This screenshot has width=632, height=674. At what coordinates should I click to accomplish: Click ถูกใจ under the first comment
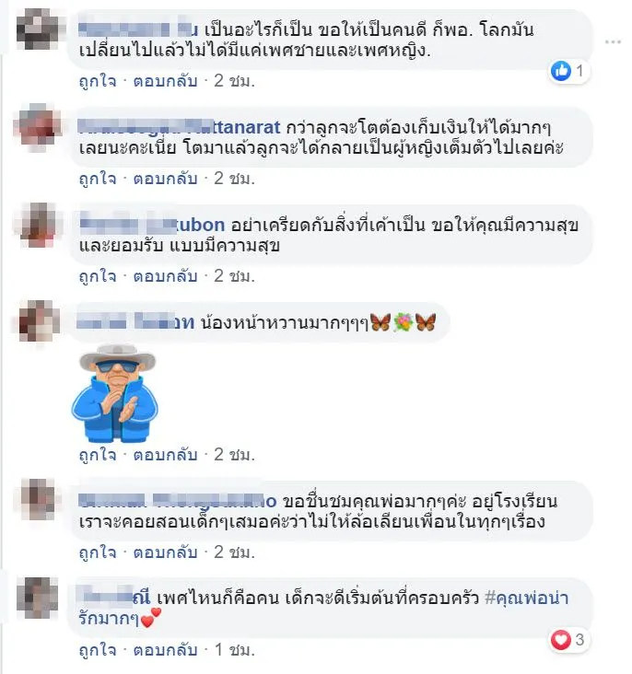98,81
